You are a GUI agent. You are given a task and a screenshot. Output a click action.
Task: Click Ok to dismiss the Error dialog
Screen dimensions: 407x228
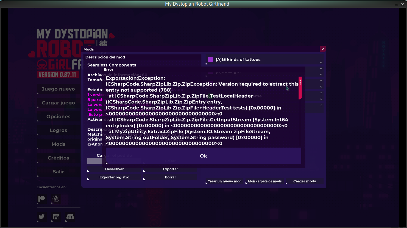203,156
